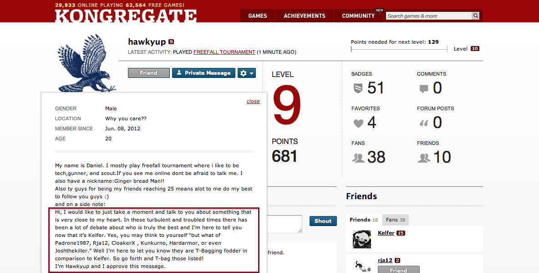539x273 pixels.
Task: Click the search games field
Action: (x=429, y=15)
